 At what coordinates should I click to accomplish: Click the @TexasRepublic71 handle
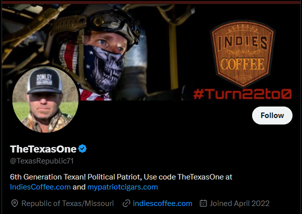coord(42,161)
